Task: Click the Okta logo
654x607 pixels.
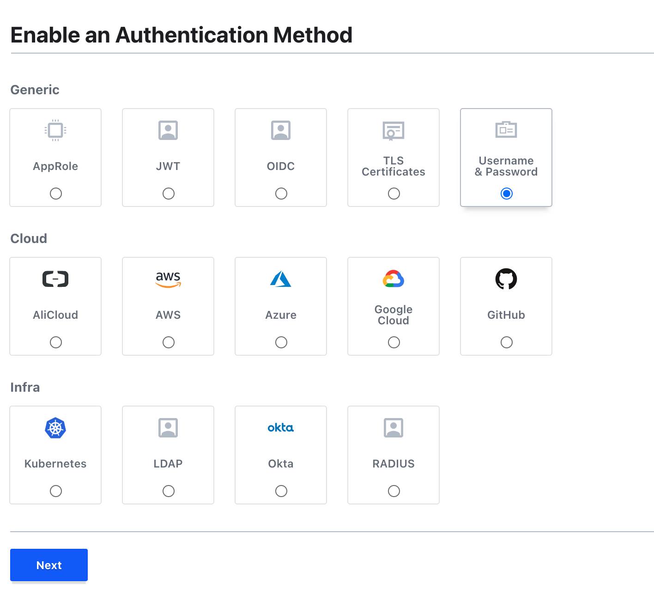Action: [281, 428]
